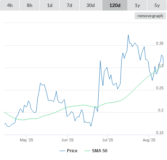Select the active 120d tab

click(115, 5)
